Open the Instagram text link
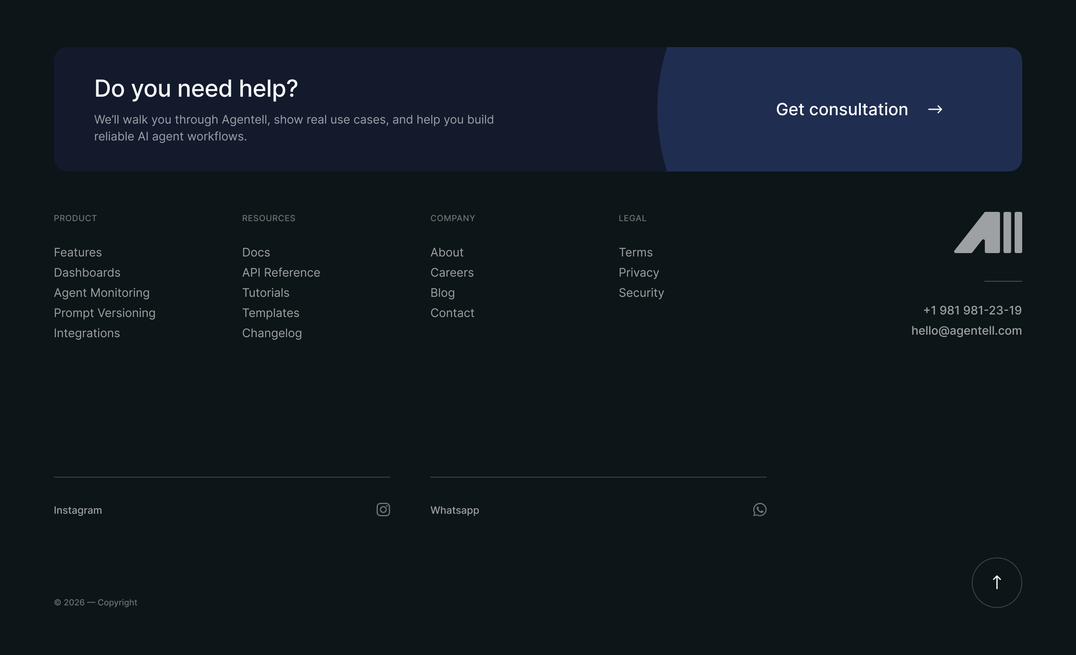Image resolution: width=1076 pixels, height=655 pixels. [x=78, y=510]
